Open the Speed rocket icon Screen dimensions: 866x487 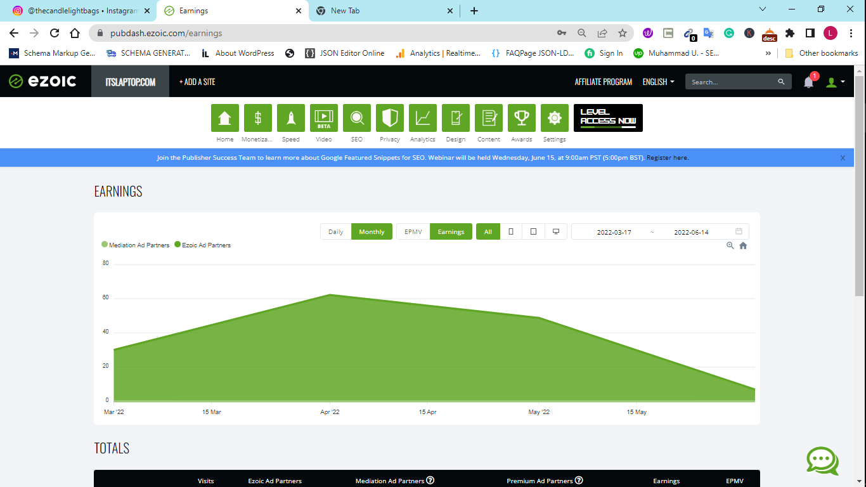point(290,118)
